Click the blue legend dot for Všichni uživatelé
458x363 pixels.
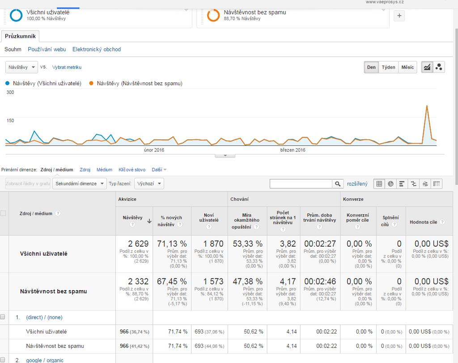tap(7, 83)
